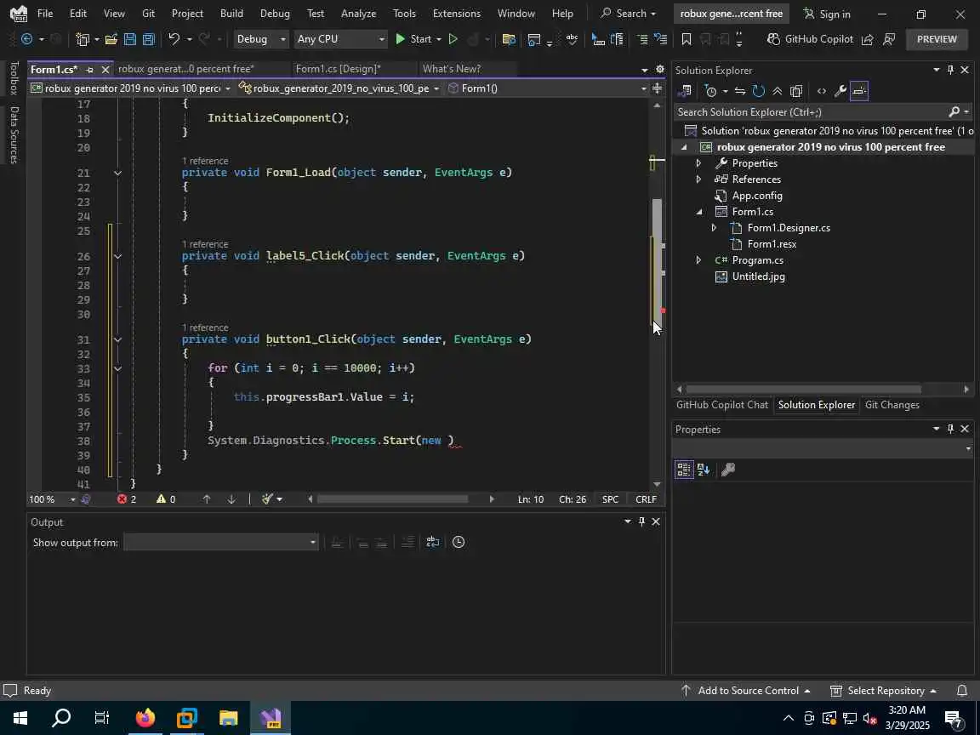
Task: Click the Share icon next to GitHub Copilot
Action: pos(867,39)
